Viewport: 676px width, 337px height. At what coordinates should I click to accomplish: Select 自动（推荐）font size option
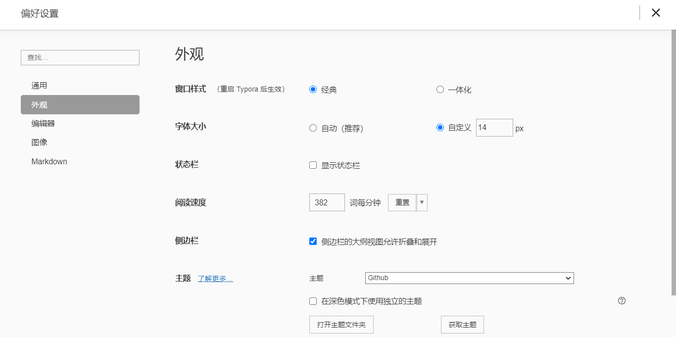(312, 128)
